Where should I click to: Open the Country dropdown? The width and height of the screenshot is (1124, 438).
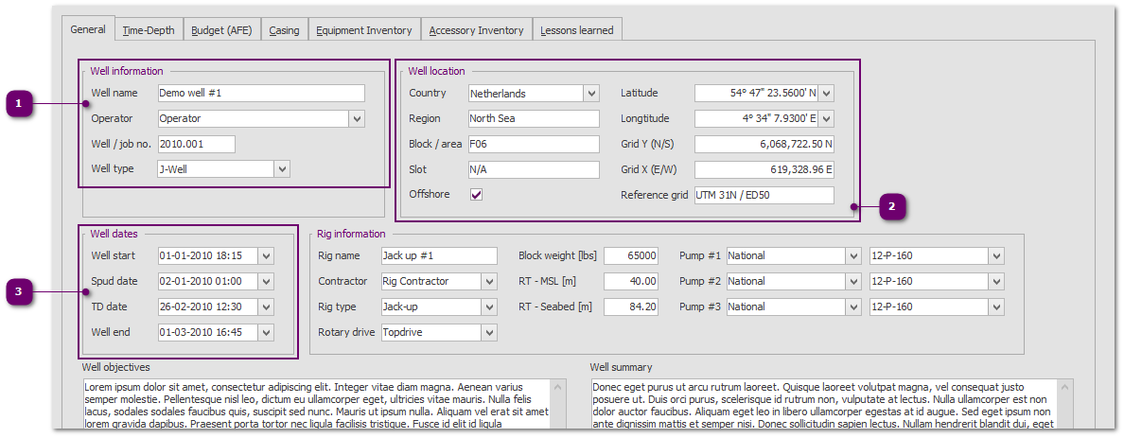pyautogui.click(x=591, y=94)
